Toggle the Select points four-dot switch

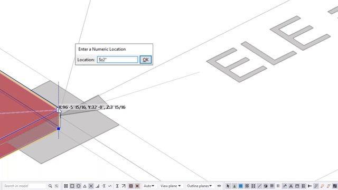[x=253, y=186]
